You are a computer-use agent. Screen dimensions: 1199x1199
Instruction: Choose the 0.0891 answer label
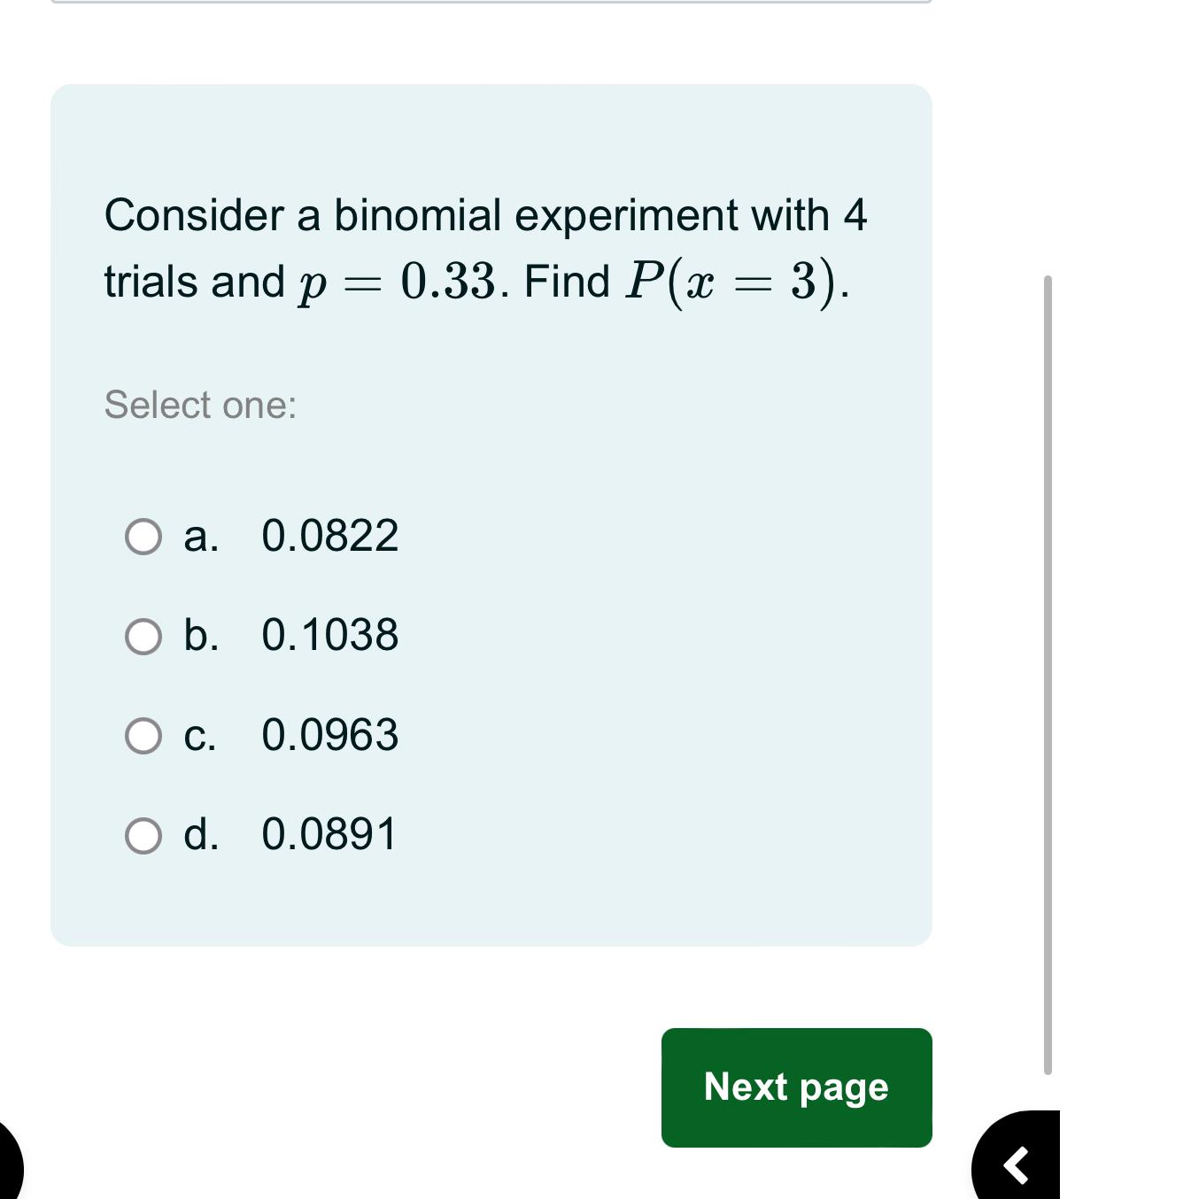tap(329, 834)
